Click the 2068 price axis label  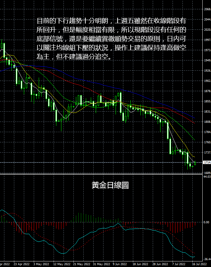(x=207, y=9)
